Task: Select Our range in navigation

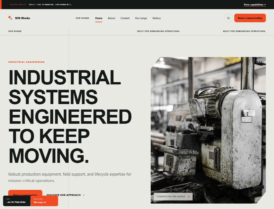Action: (141, 18)
